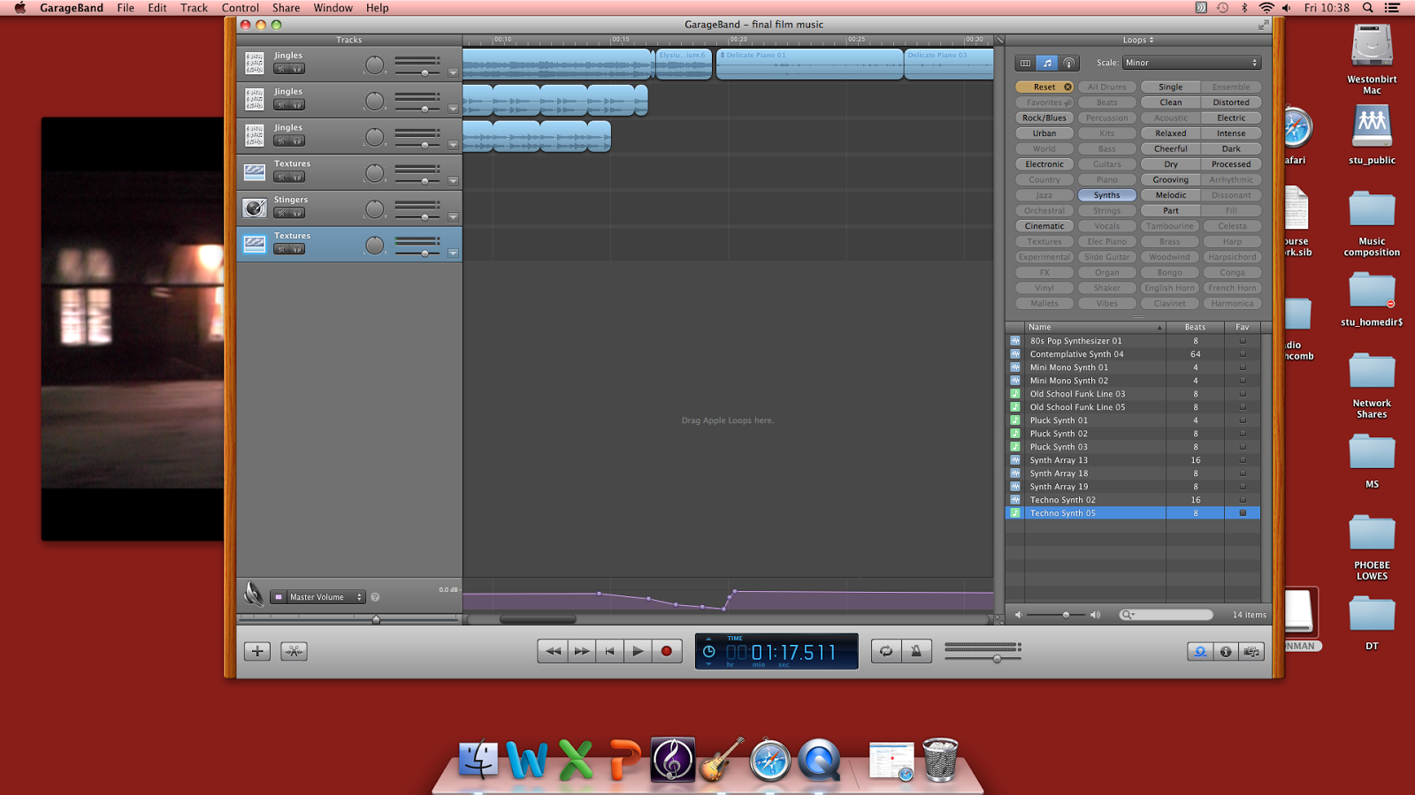Open Microsoft Word from the Dock
The height and width of the screenshot is (795, 1415).
(x=527, y=760)
